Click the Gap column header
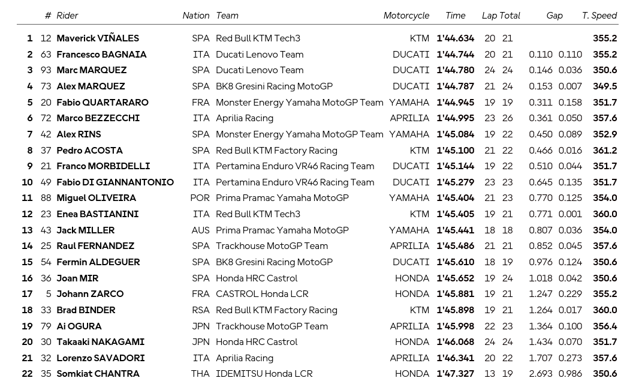 [x=554, y=16]
